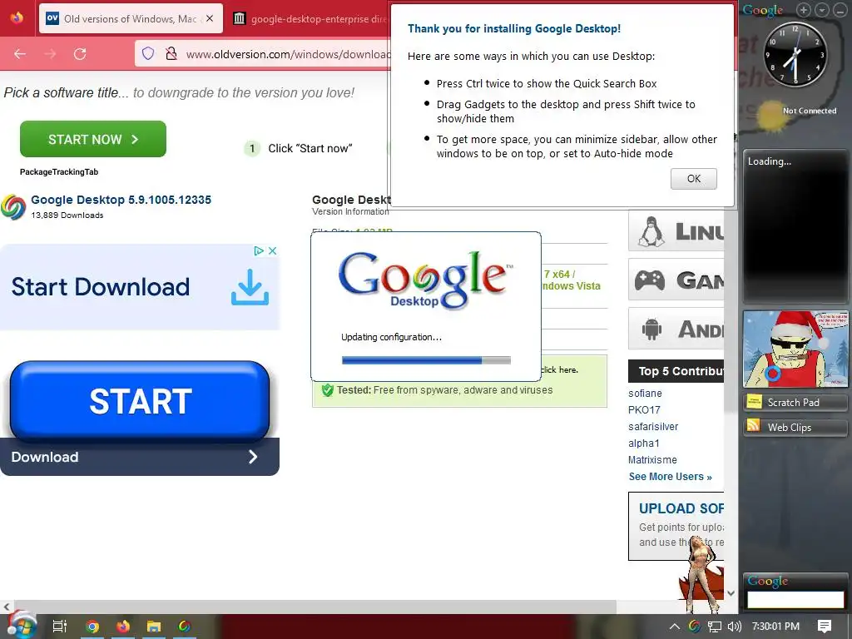Click the Santa photo gadget thumbnail

[795, 349]
